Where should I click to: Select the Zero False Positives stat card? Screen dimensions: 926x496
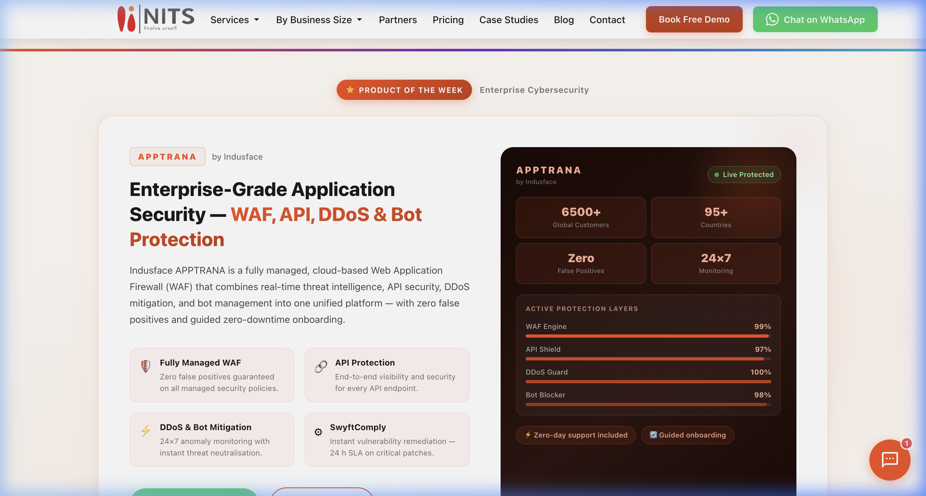(581, 264)
